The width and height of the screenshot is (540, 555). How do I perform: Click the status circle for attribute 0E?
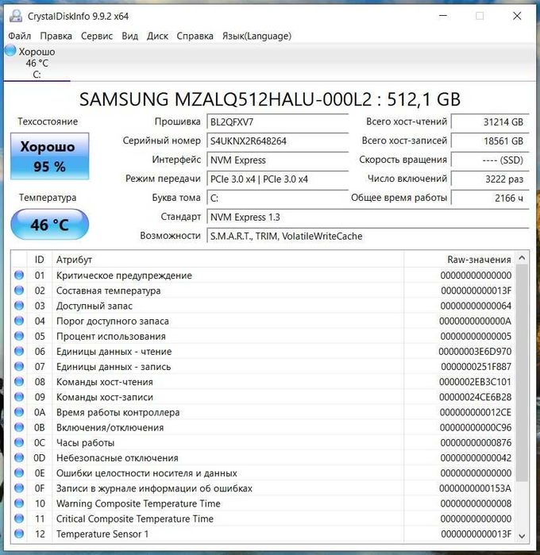pos(19,473)
